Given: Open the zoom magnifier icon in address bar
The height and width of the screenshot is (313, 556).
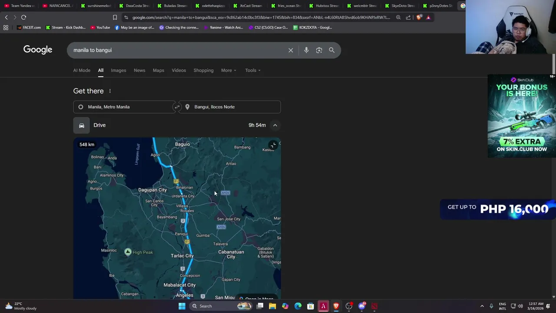Looking at the screenshot, I should pos(398,17).
